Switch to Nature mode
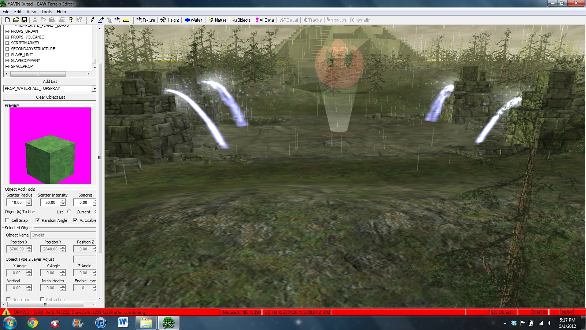Viewport: 586px width, 330px height. tap(218, 20)
